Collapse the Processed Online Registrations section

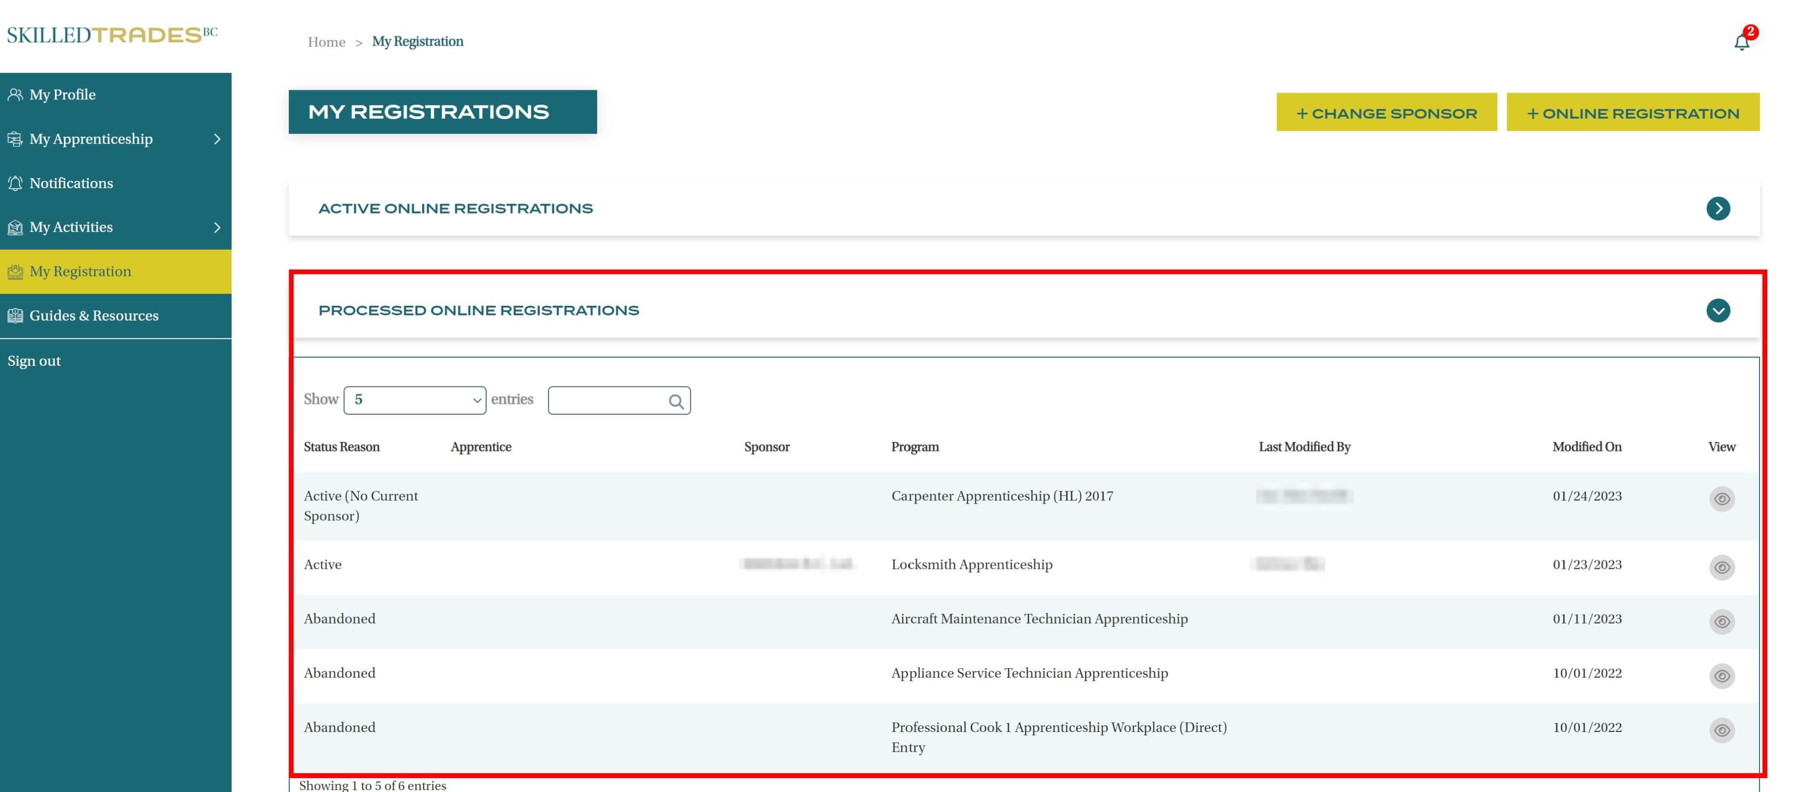coord(1717,310)
